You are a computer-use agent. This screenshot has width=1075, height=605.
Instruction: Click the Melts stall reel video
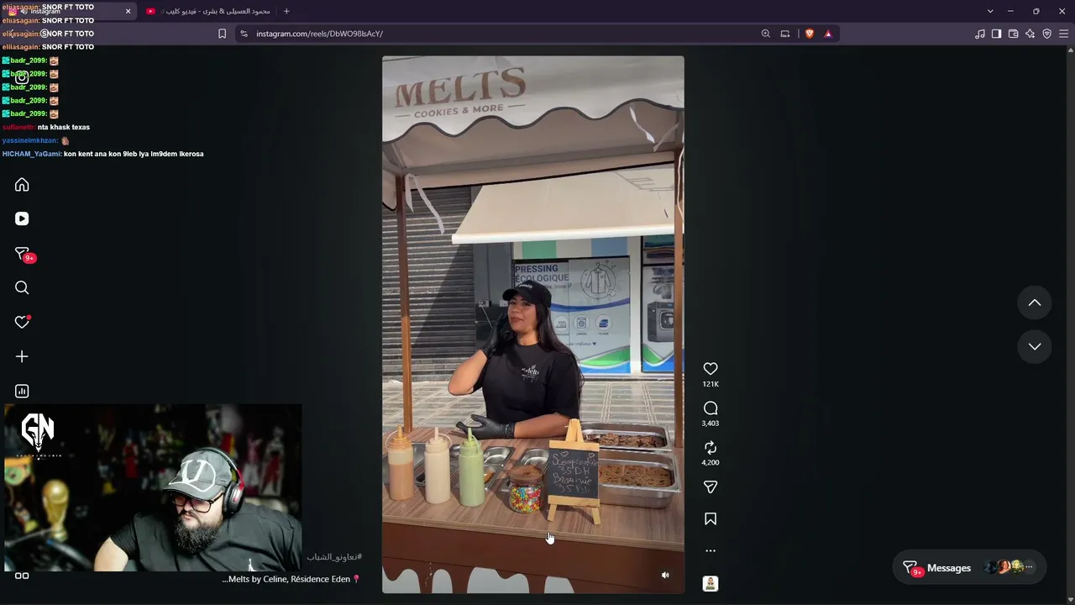[533, 324]
